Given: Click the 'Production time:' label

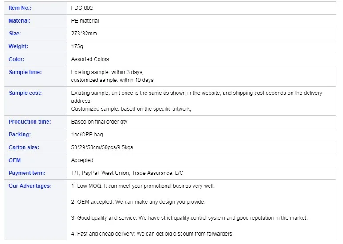Looking at the screenshot, I should pos(30,122).
